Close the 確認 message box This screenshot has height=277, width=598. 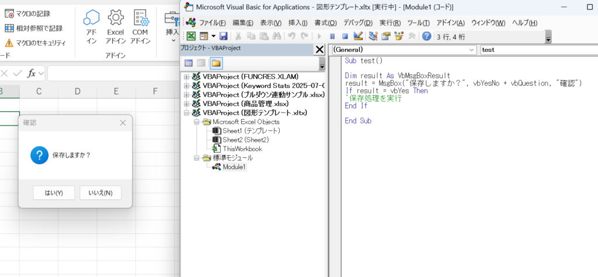[123, 122]
